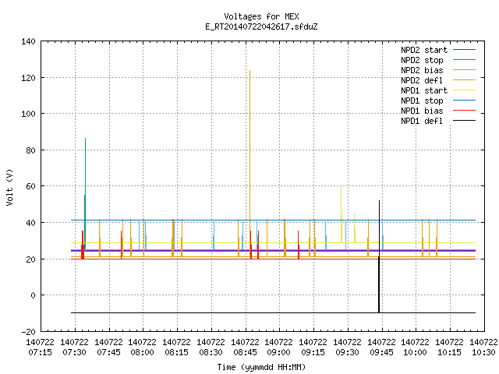
Task: Click the 'NPD2 stop' legend label
Action: pyautogui.click(x=422, y=60)
